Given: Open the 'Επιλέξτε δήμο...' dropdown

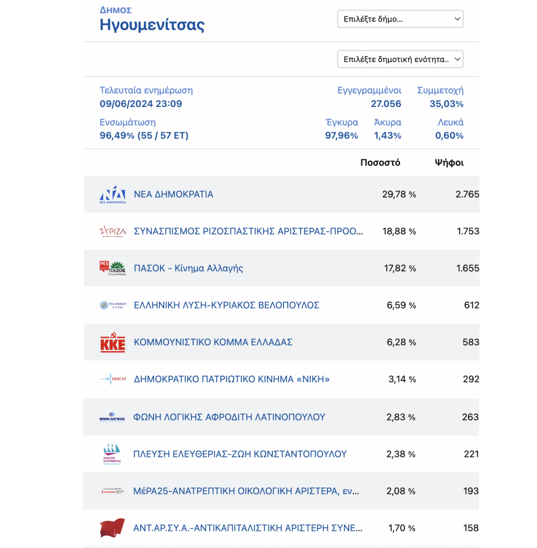Looking at the screenshot, I should 400,19.
